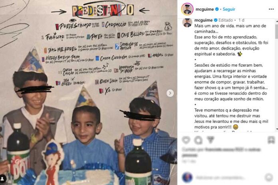Open the liked-by users list
This screenshot has width=278, height=185.
tap(221, 152)
